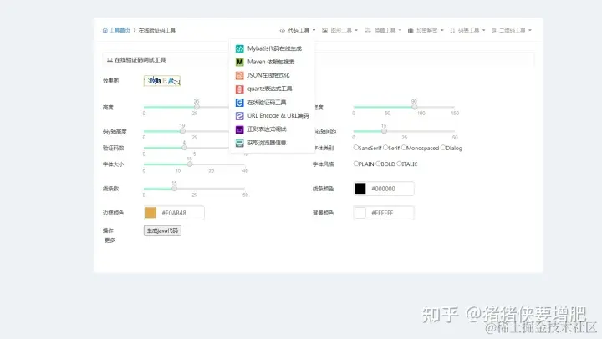Click the 字体大小 slider handle at 18
Viewport: 602px width, 339px height.
(190, 164)
